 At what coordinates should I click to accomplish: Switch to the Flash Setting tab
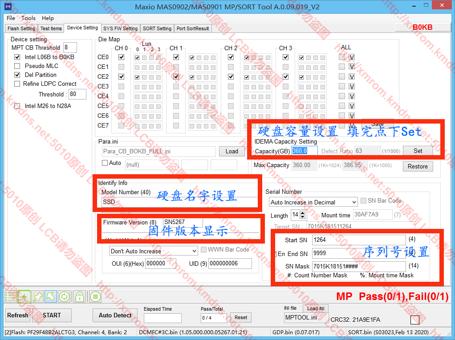coord(21,28)
